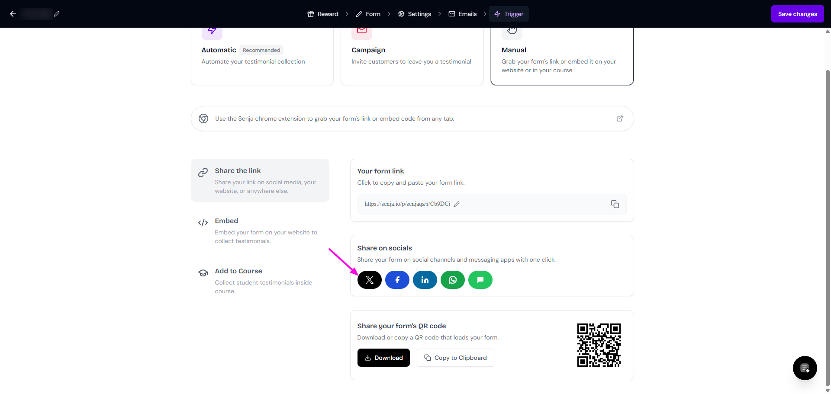The width and height of the screenshot is (831, 394).
Task: Rename the form with pencil icon
Action: point(57,14)
